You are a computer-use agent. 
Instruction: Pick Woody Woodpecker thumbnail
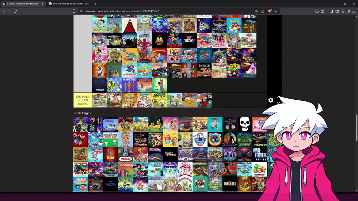245,184
